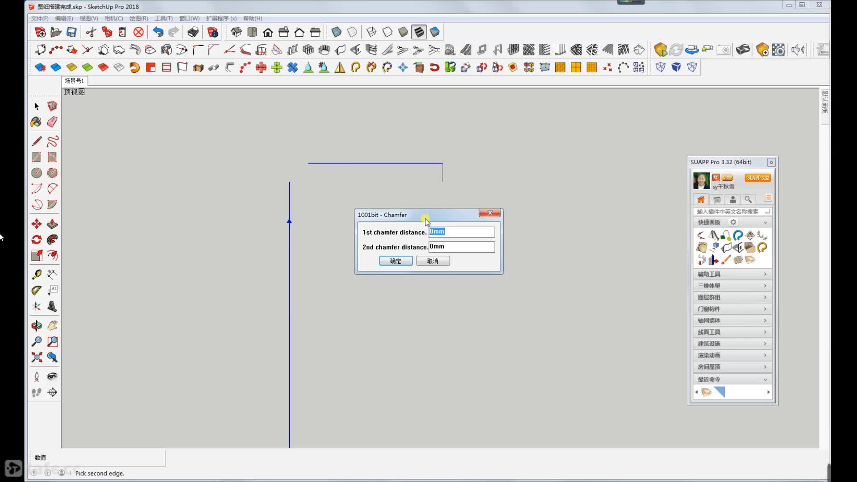Click the 2nd chamfer distance field

[x=462, y=247]
